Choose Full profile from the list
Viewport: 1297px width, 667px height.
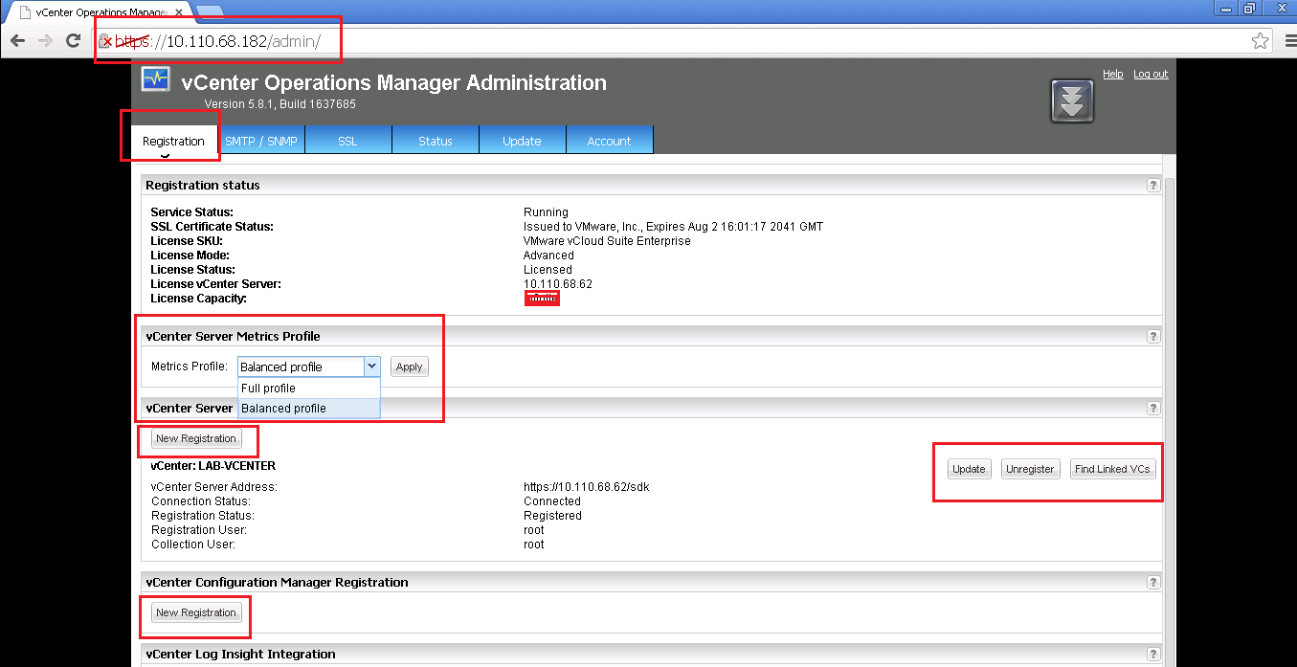coord(309,389)
